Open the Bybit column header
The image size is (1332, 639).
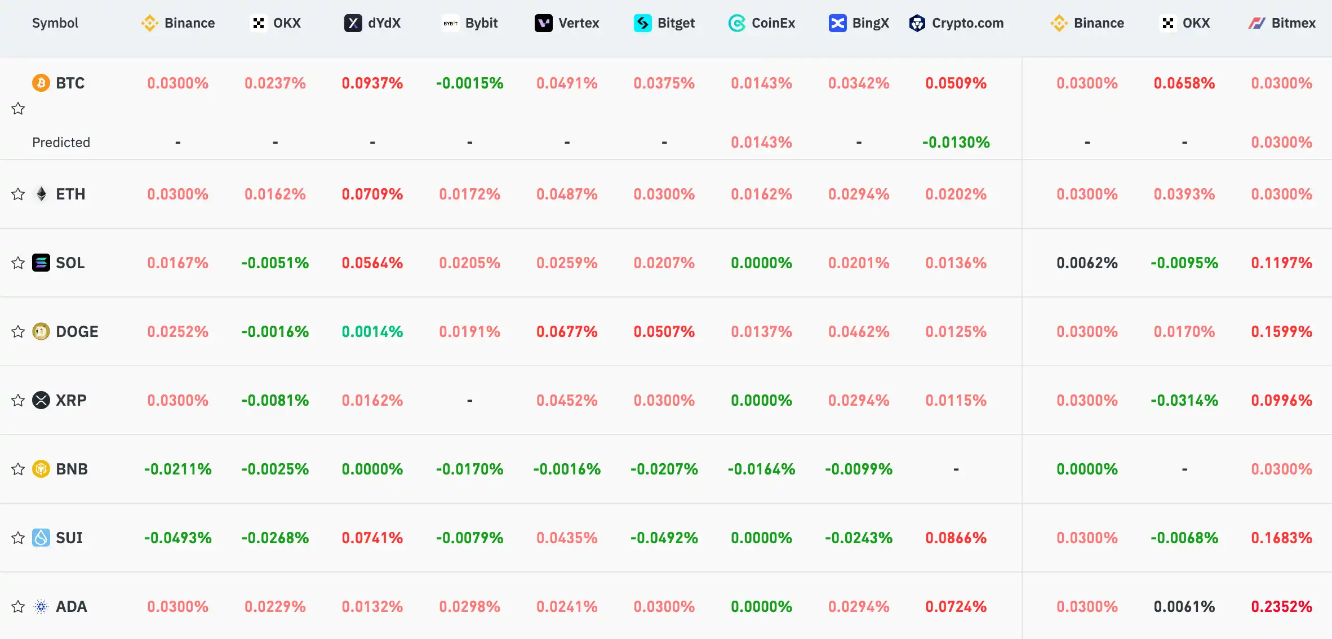tap(470, 23)
